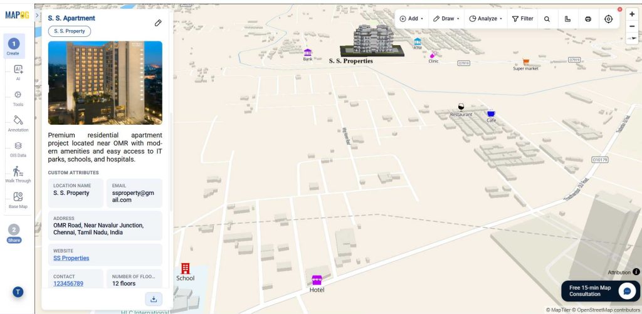Open the Attribution info icon
642x314 pixels.
pyautogui.click(x=636, y=272)
